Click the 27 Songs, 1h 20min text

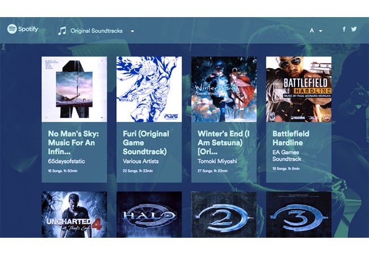(x=212, y=171)
